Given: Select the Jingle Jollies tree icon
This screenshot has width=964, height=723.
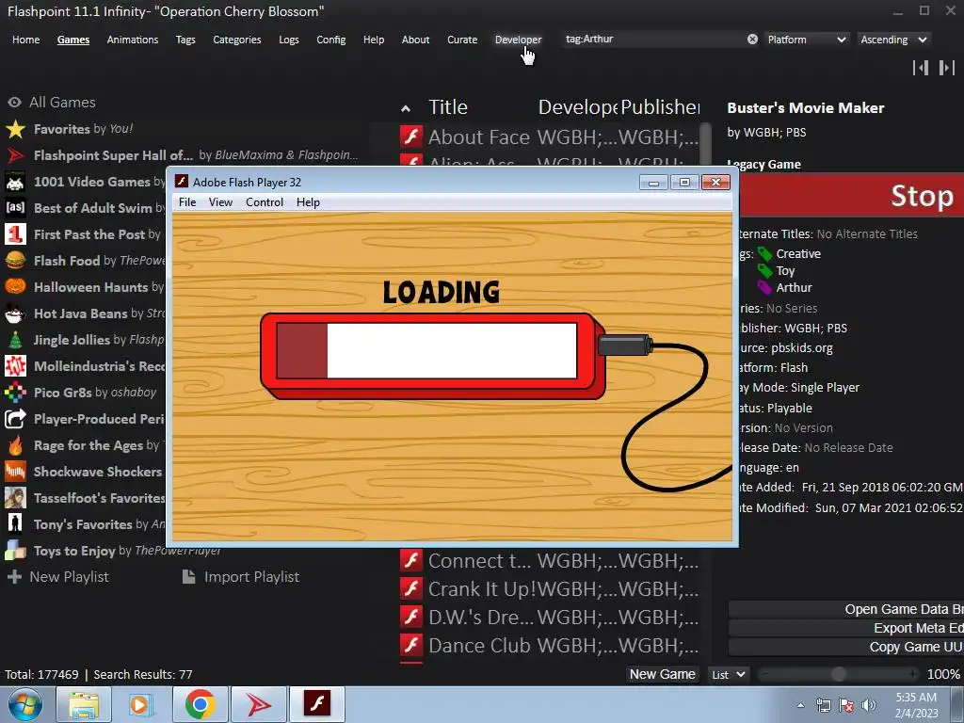Looking at the screenshot, I should pyautogui.click(x=15, y=340).
